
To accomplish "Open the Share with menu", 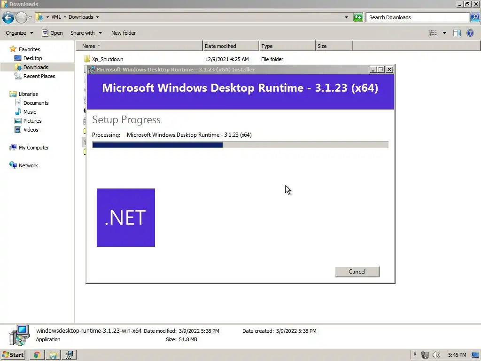I will tap(86, 33).
